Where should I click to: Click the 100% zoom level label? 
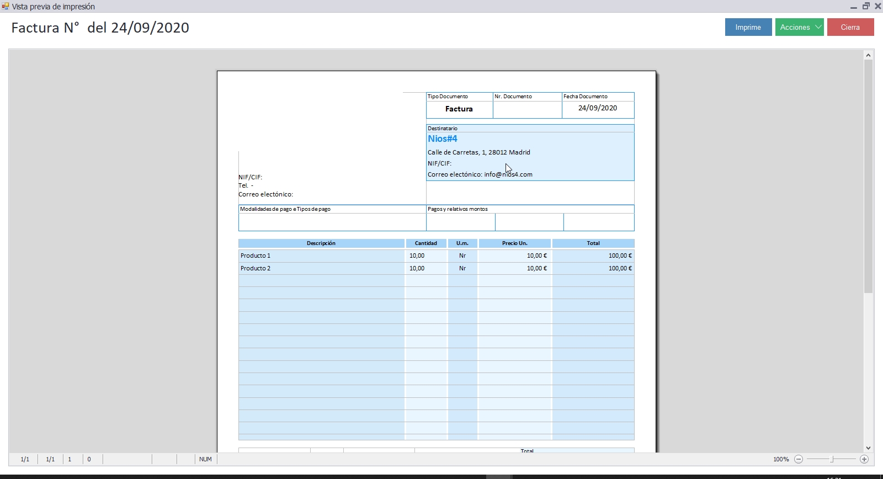tap(781, 459)
